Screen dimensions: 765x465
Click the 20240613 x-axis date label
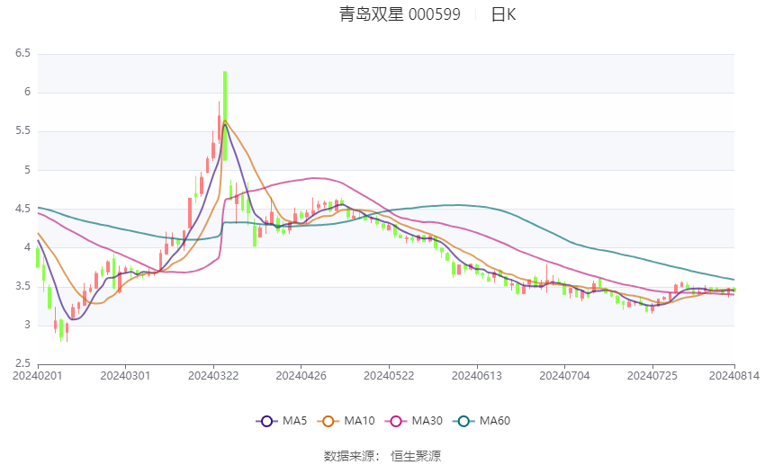[477, 376]
